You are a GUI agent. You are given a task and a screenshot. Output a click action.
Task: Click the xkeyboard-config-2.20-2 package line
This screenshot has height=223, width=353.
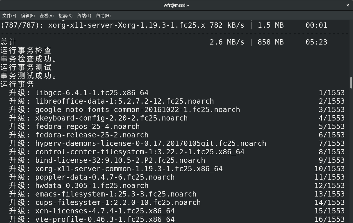(111, 118)
